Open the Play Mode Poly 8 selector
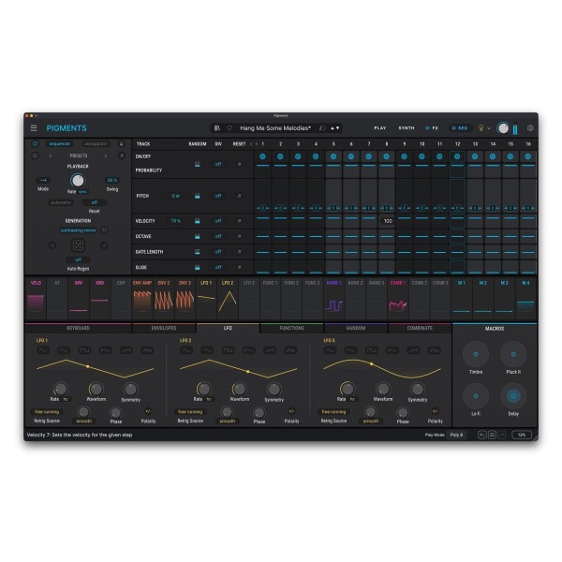The image size is (562, 562). pyautogui.click(x=457, y=435)
